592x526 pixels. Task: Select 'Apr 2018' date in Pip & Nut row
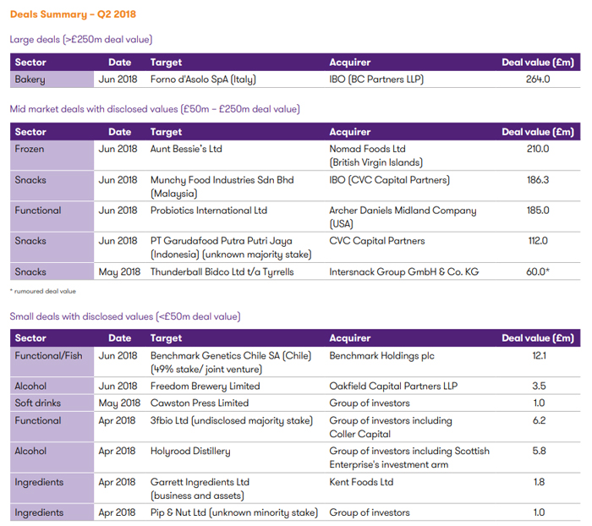(x=117, y=512)
